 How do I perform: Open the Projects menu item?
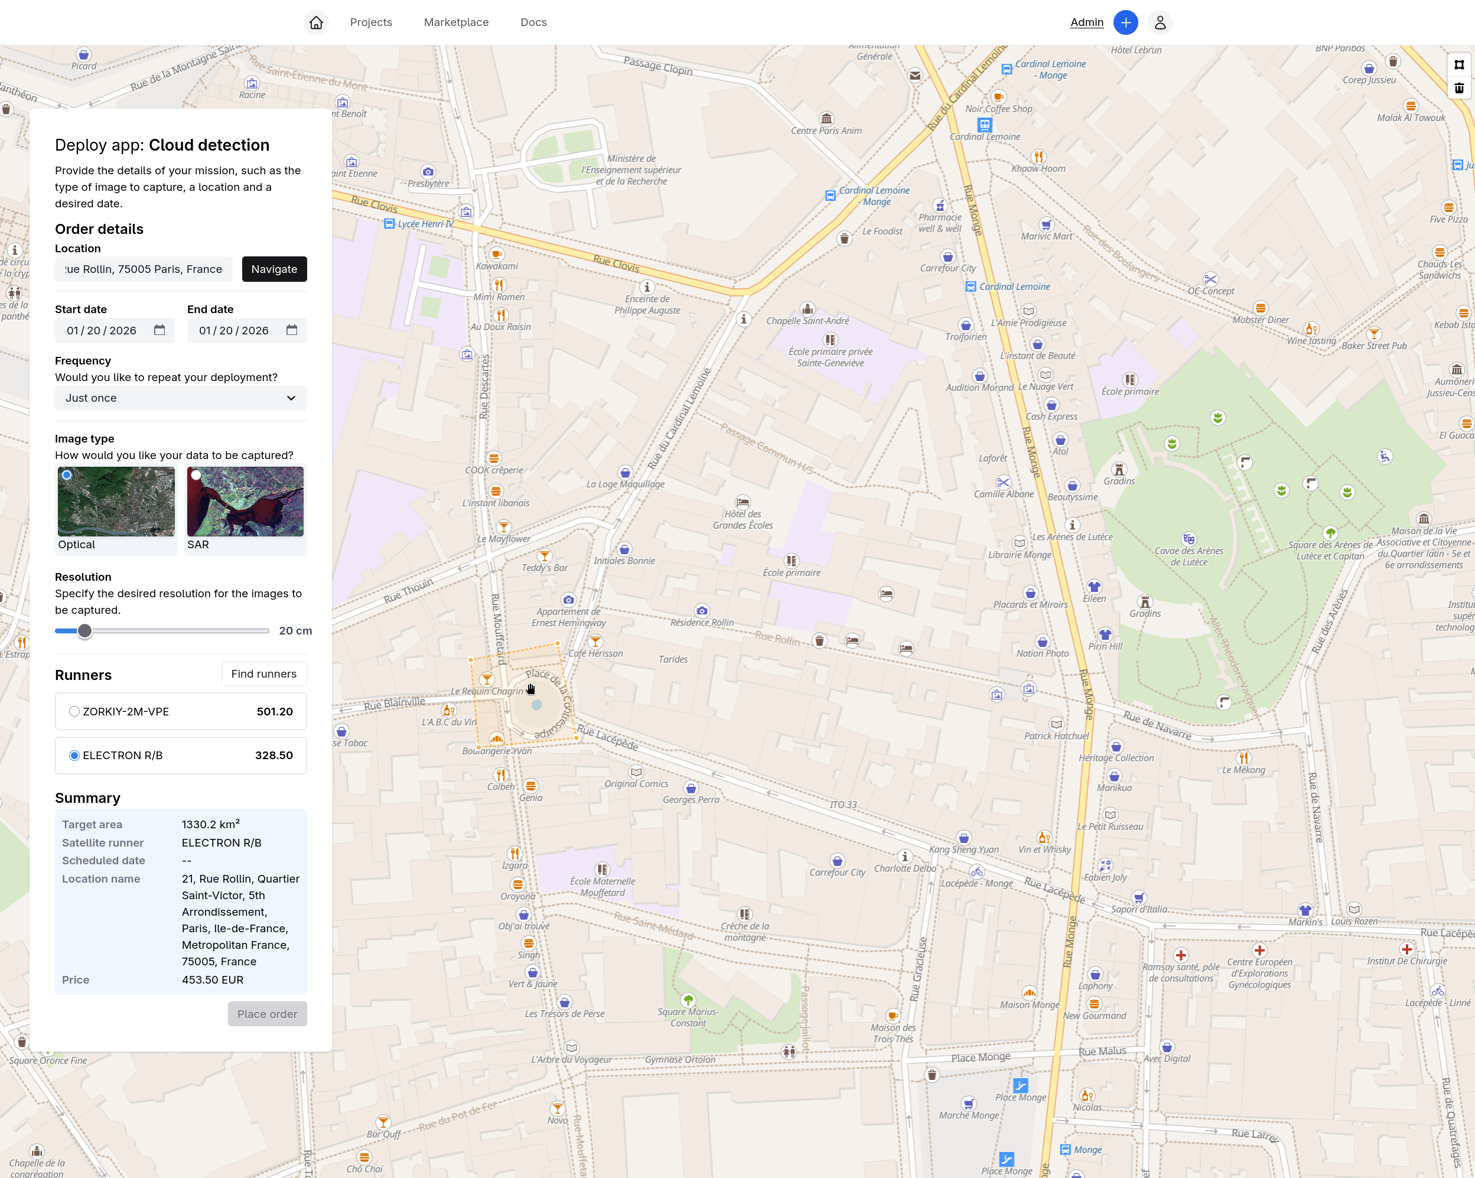tap(371, 22)
